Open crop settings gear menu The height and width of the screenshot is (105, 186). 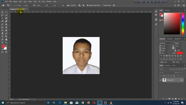[x=83, y=5]
